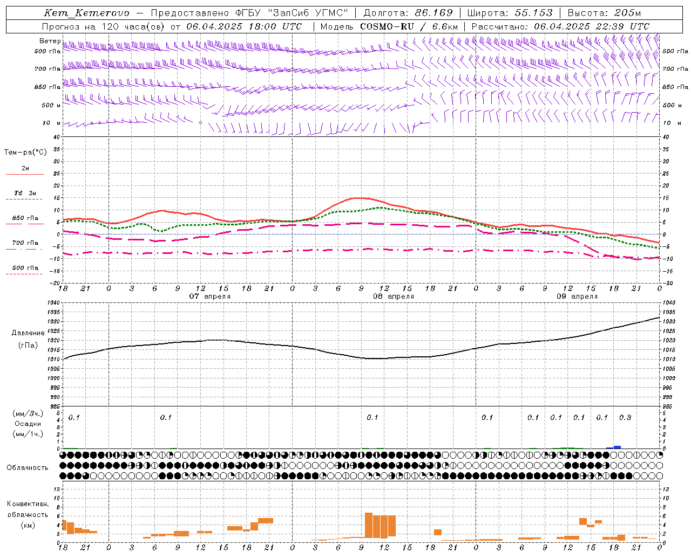Click the tallest orange convective bar on 08 апреля
The image size is (691, 552).
369,525
